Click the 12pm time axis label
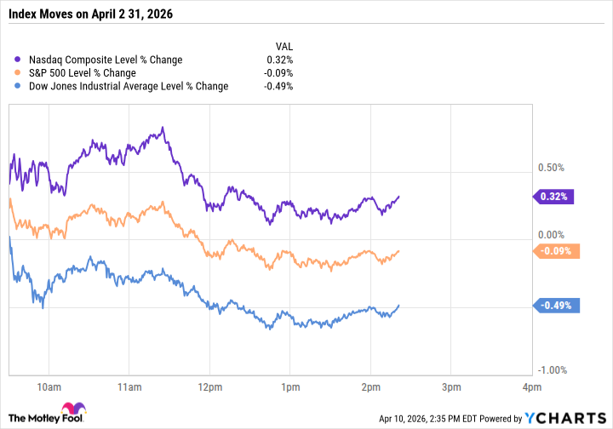This screenshot has height=429, width=613. [x=209, y=389]
